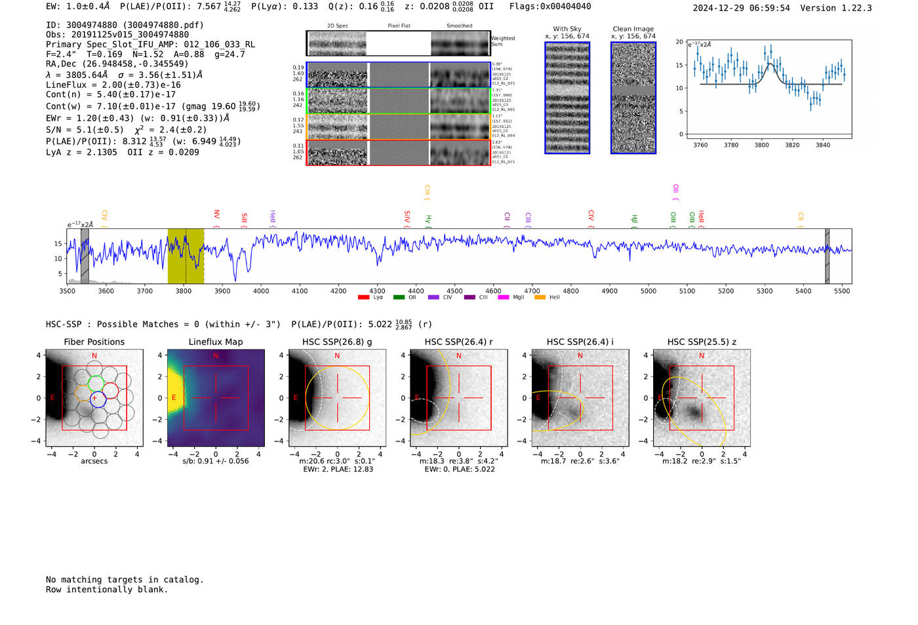Click the green-framed row's Smoothed cutout

[x=460, y=101]
